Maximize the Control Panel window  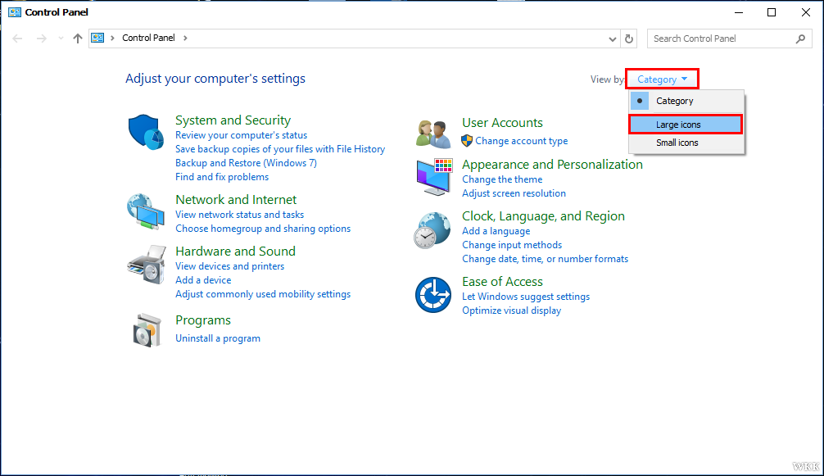point(772,12)
